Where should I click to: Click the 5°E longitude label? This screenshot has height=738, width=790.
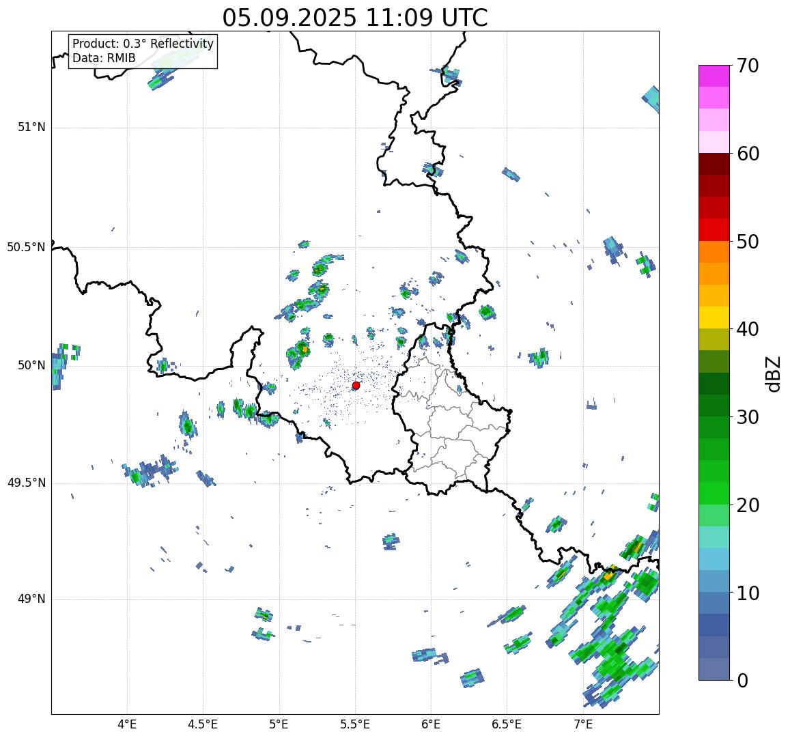pyautogui.click(x=279, y=724)
